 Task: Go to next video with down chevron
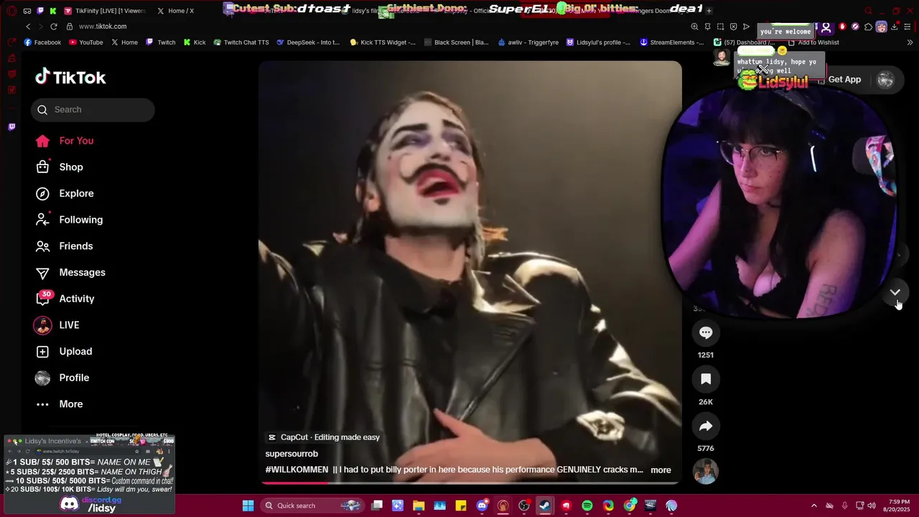[x=895, y=292]
